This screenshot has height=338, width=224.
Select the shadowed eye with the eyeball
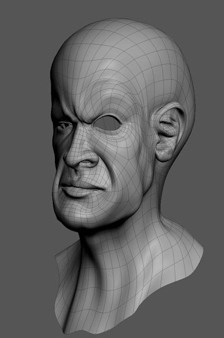63,126
